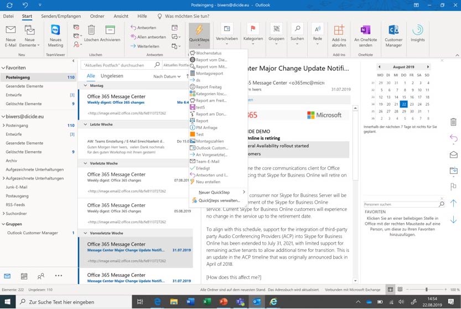461x309 pixels.
Task: Open more navigation options (three dots)
Action: (x=59, y=276)
